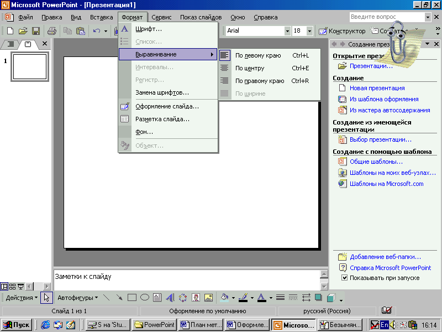
Task: Start slide show from view icon
Action: coord(20,287)
